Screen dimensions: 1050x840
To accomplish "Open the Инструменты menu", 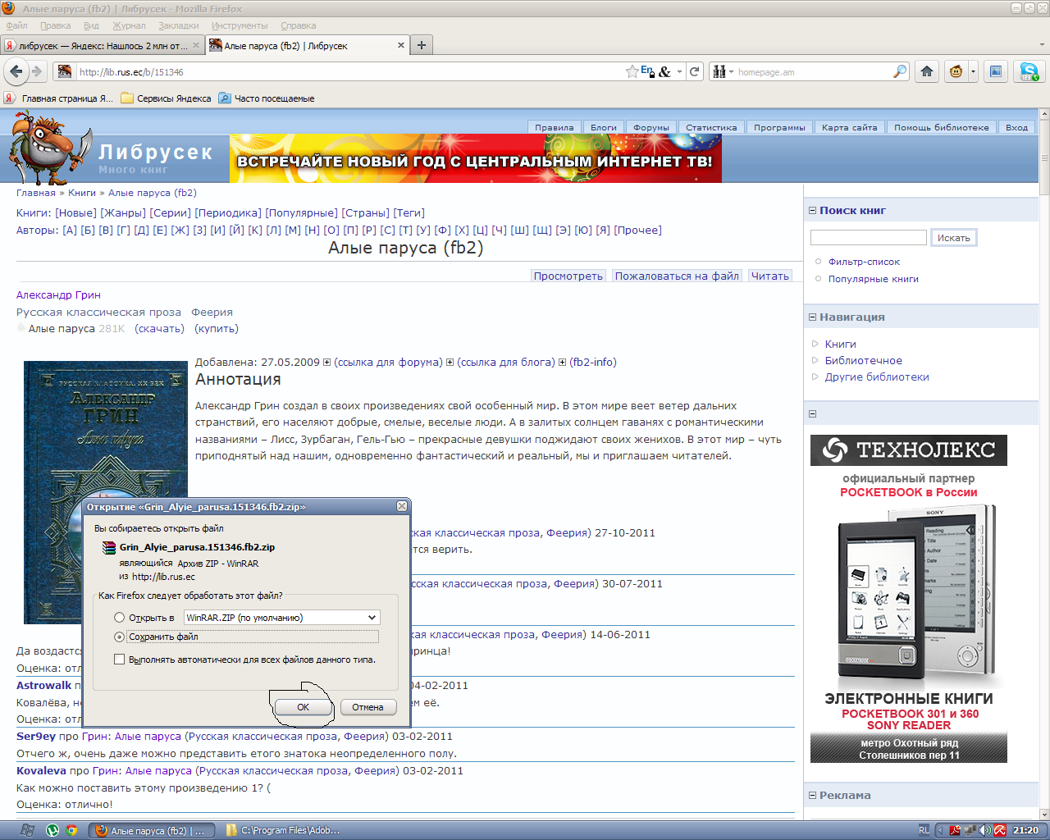I will click(x=240, y=25).
